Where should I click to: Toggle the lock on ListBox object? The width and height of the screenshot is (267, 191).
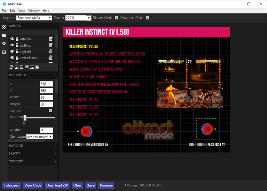click(17, 45)
